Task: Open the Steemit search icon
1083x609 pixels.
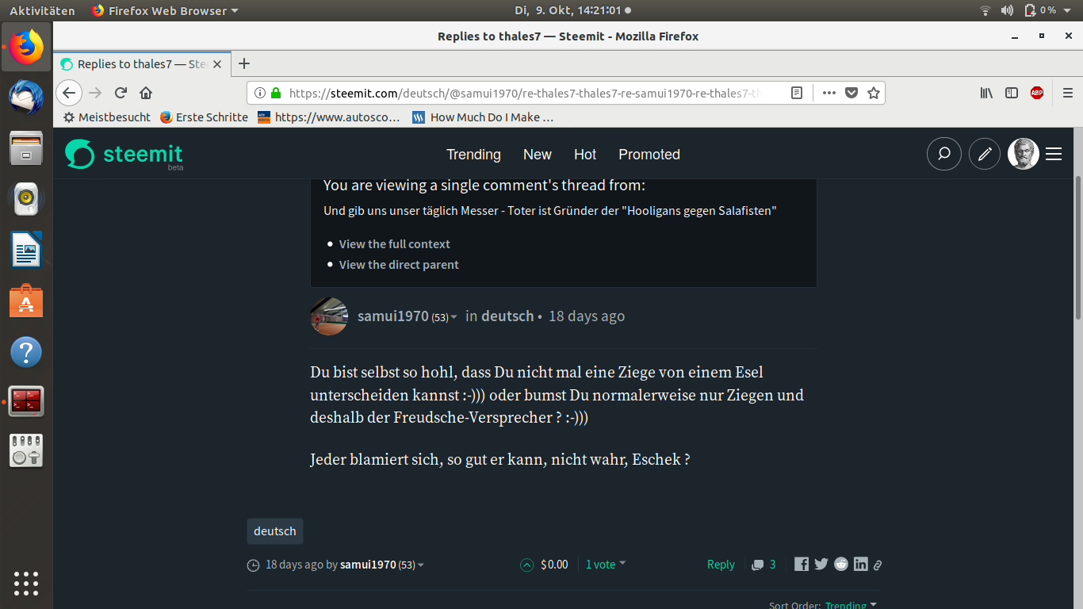Action: pyautogui.click(x=943, y=154)
